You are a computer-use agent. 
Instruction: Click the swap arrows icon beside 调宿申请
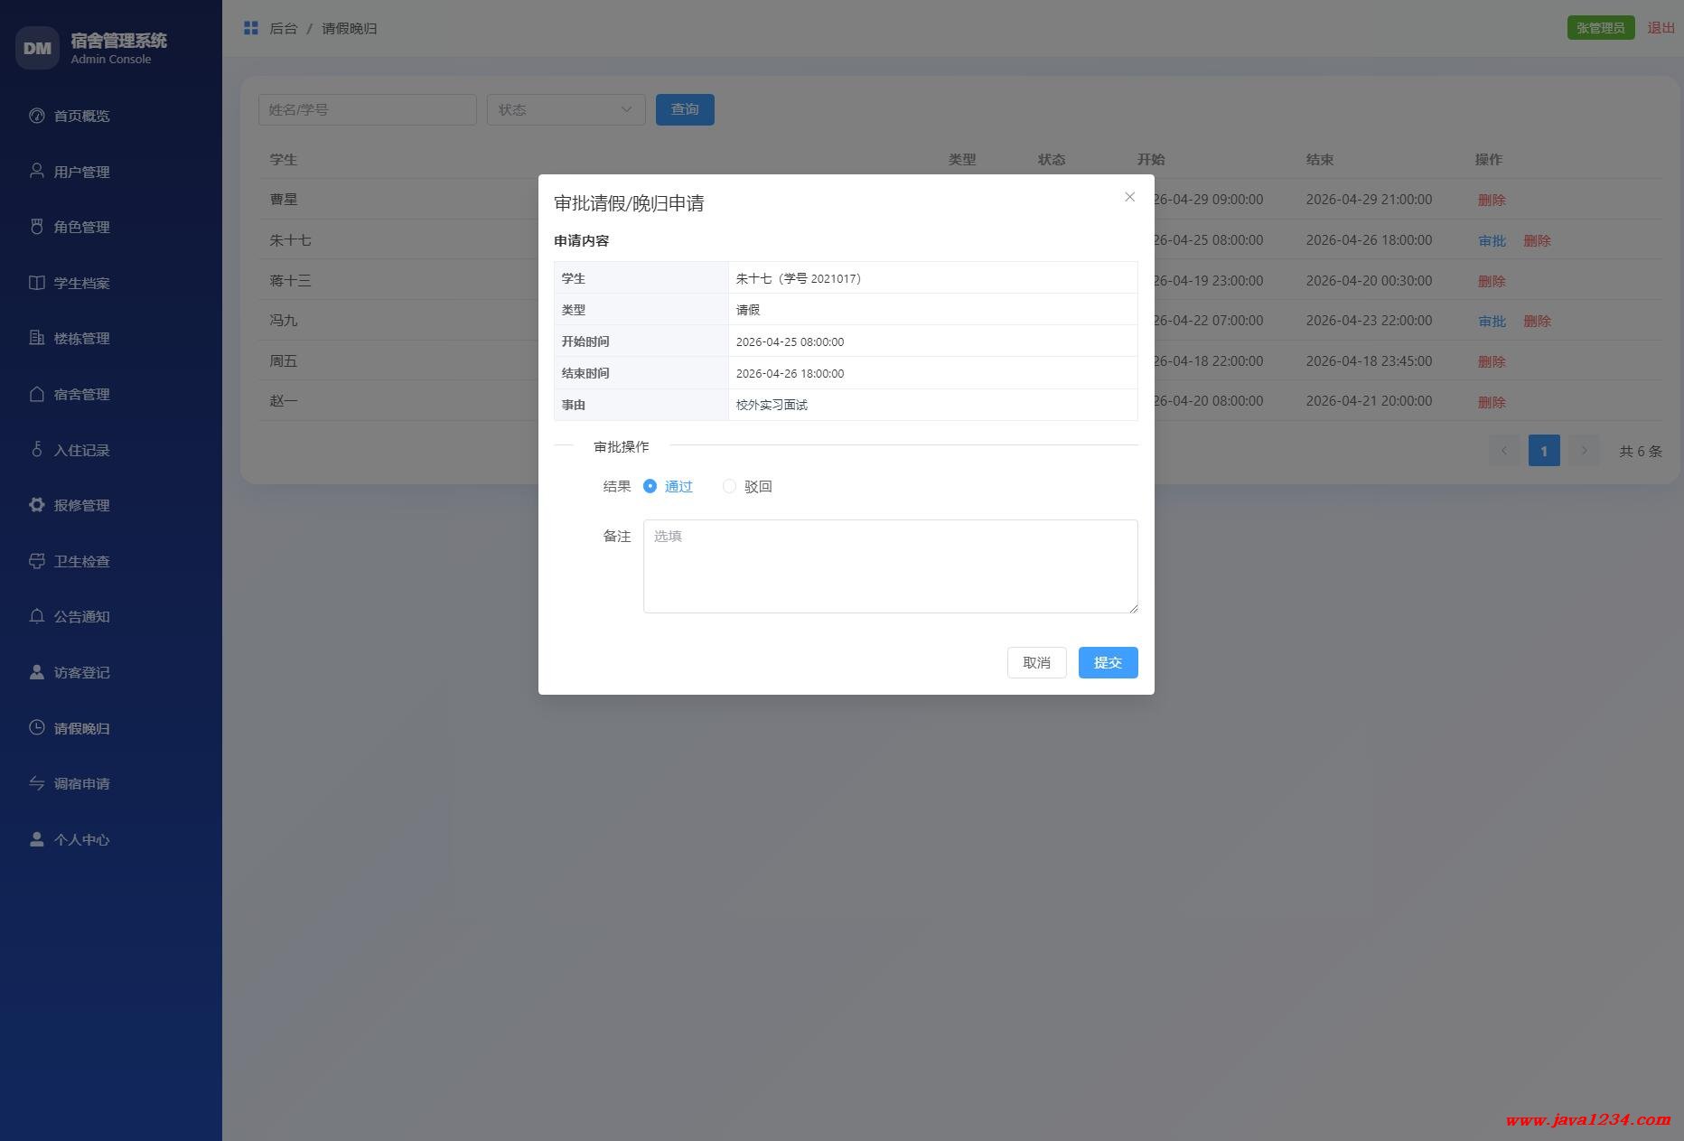click(36, 783)
